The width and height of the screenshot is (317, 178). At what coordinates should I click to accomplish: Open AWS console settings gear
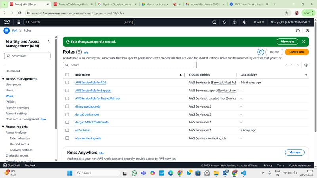pyautogui.click(x=244, y=22)
